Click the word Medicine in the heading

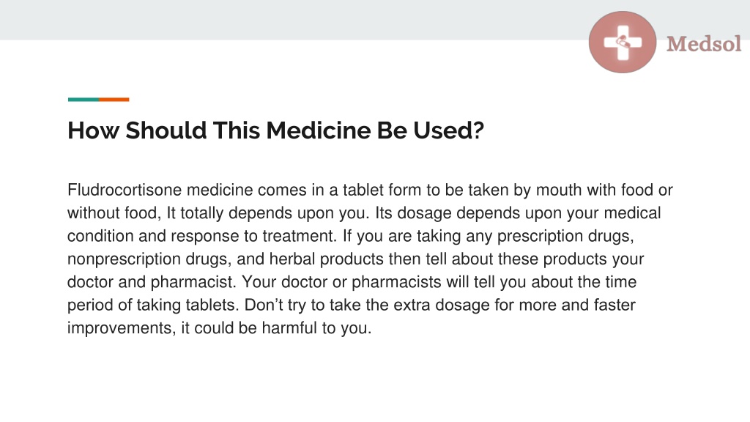[318, 130]
